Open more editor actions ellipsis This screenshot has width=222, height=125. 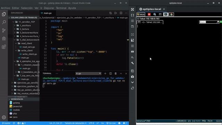126,13
